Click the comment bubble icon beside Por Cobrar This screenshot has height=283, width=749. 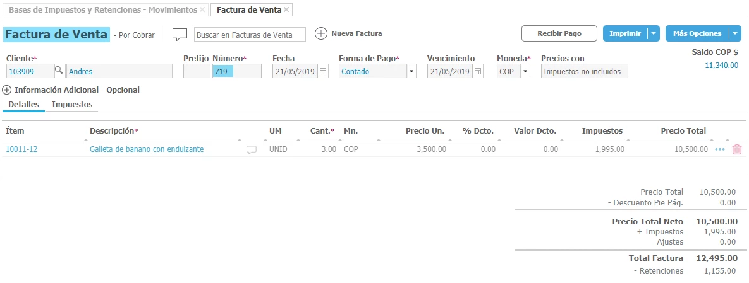pos(180,34)
